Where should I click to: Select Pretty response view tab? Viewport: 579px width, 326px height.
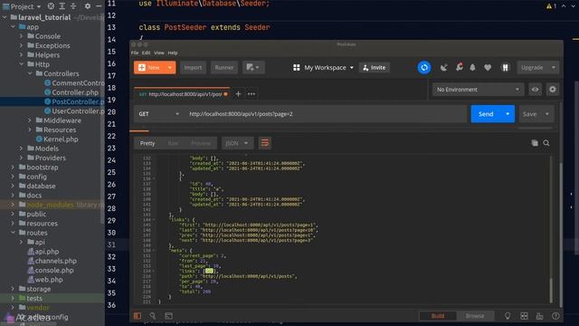(147, 143)
